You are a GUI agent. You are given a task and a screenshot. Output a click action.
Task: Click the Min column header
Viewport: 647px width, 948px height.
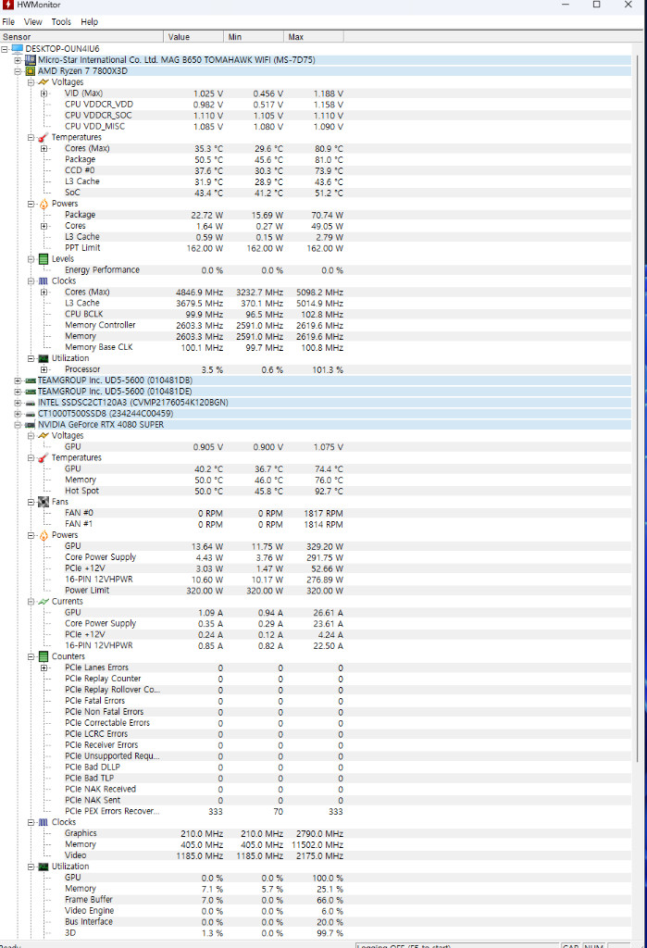(x=254, y=37)
